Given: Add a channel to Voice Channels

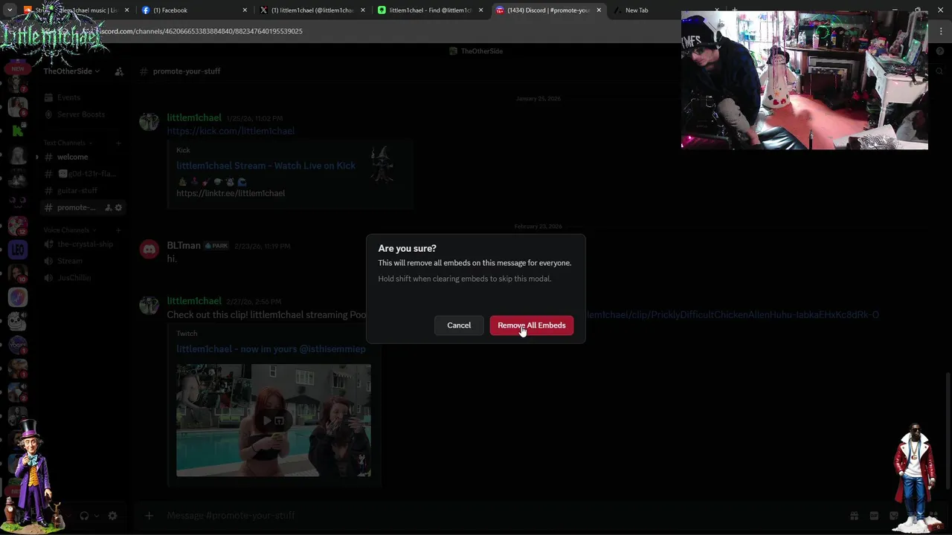Looking at the screenshot, I should (x=118, y=230).
